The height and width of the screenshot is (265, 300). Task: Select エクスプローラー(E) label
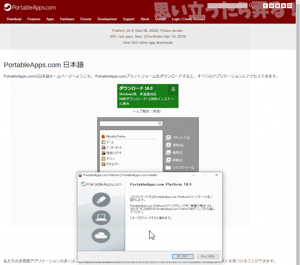point(183,168)
